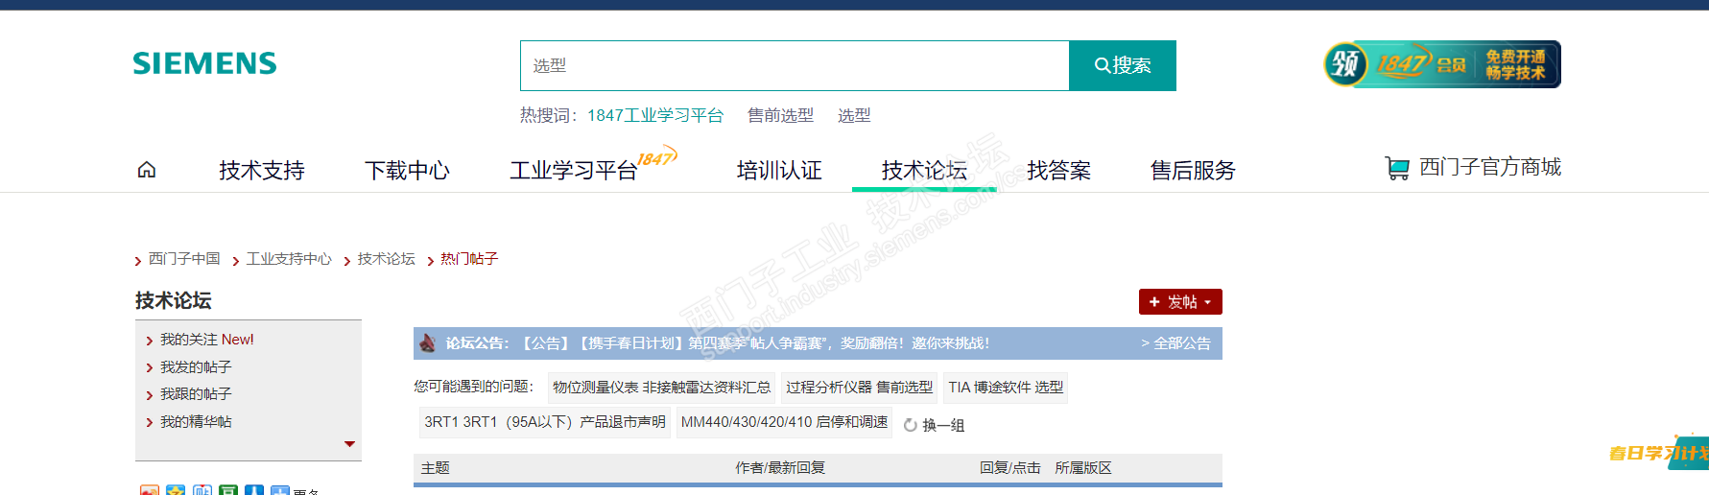Click the Siemens logo
Screen dimensions: 1709x495
click(204, 63)
